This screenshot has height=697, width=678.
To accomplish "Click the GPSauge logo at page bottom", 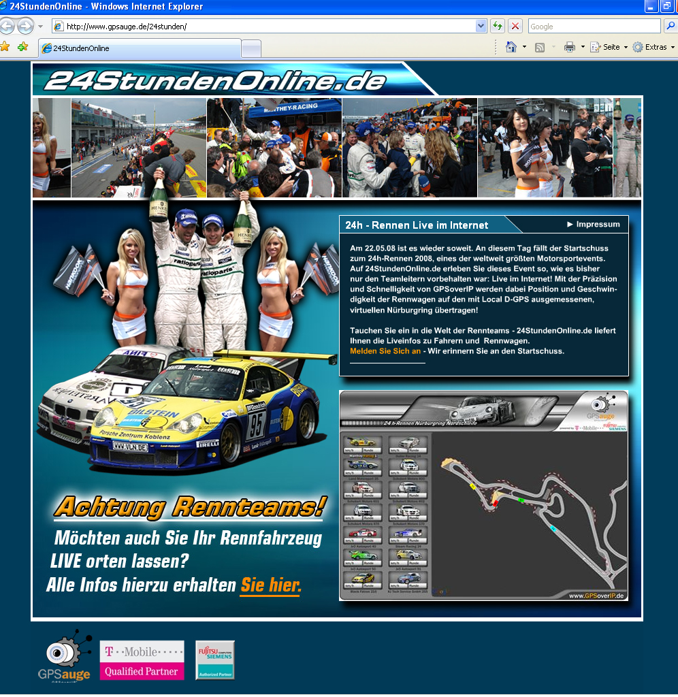I will point(65,656).
